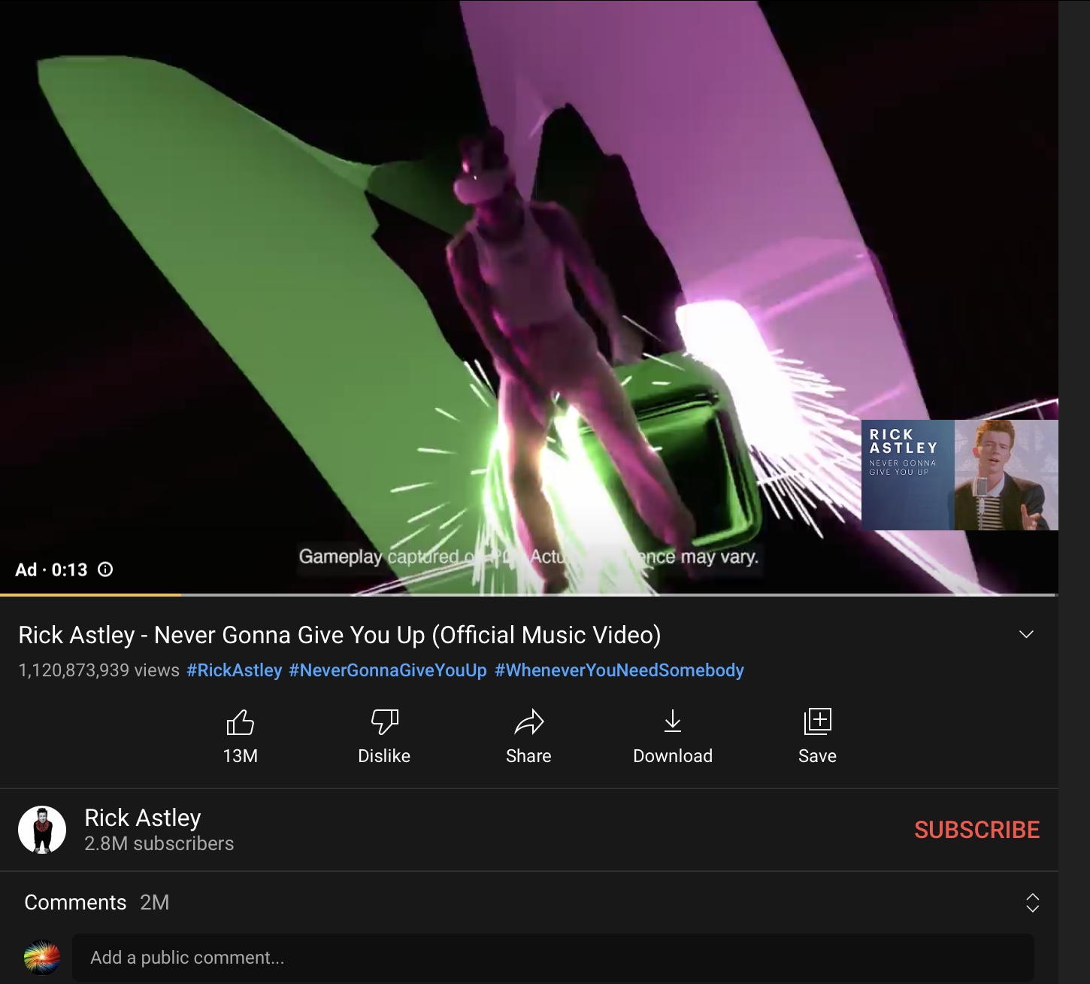This screenshot has height=984, width=1090.
Task: Click the Comments 2M heading
Action: pos(96,903)
